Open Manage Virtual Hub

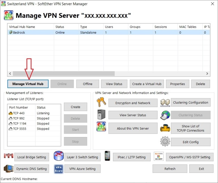coord(28,84)
